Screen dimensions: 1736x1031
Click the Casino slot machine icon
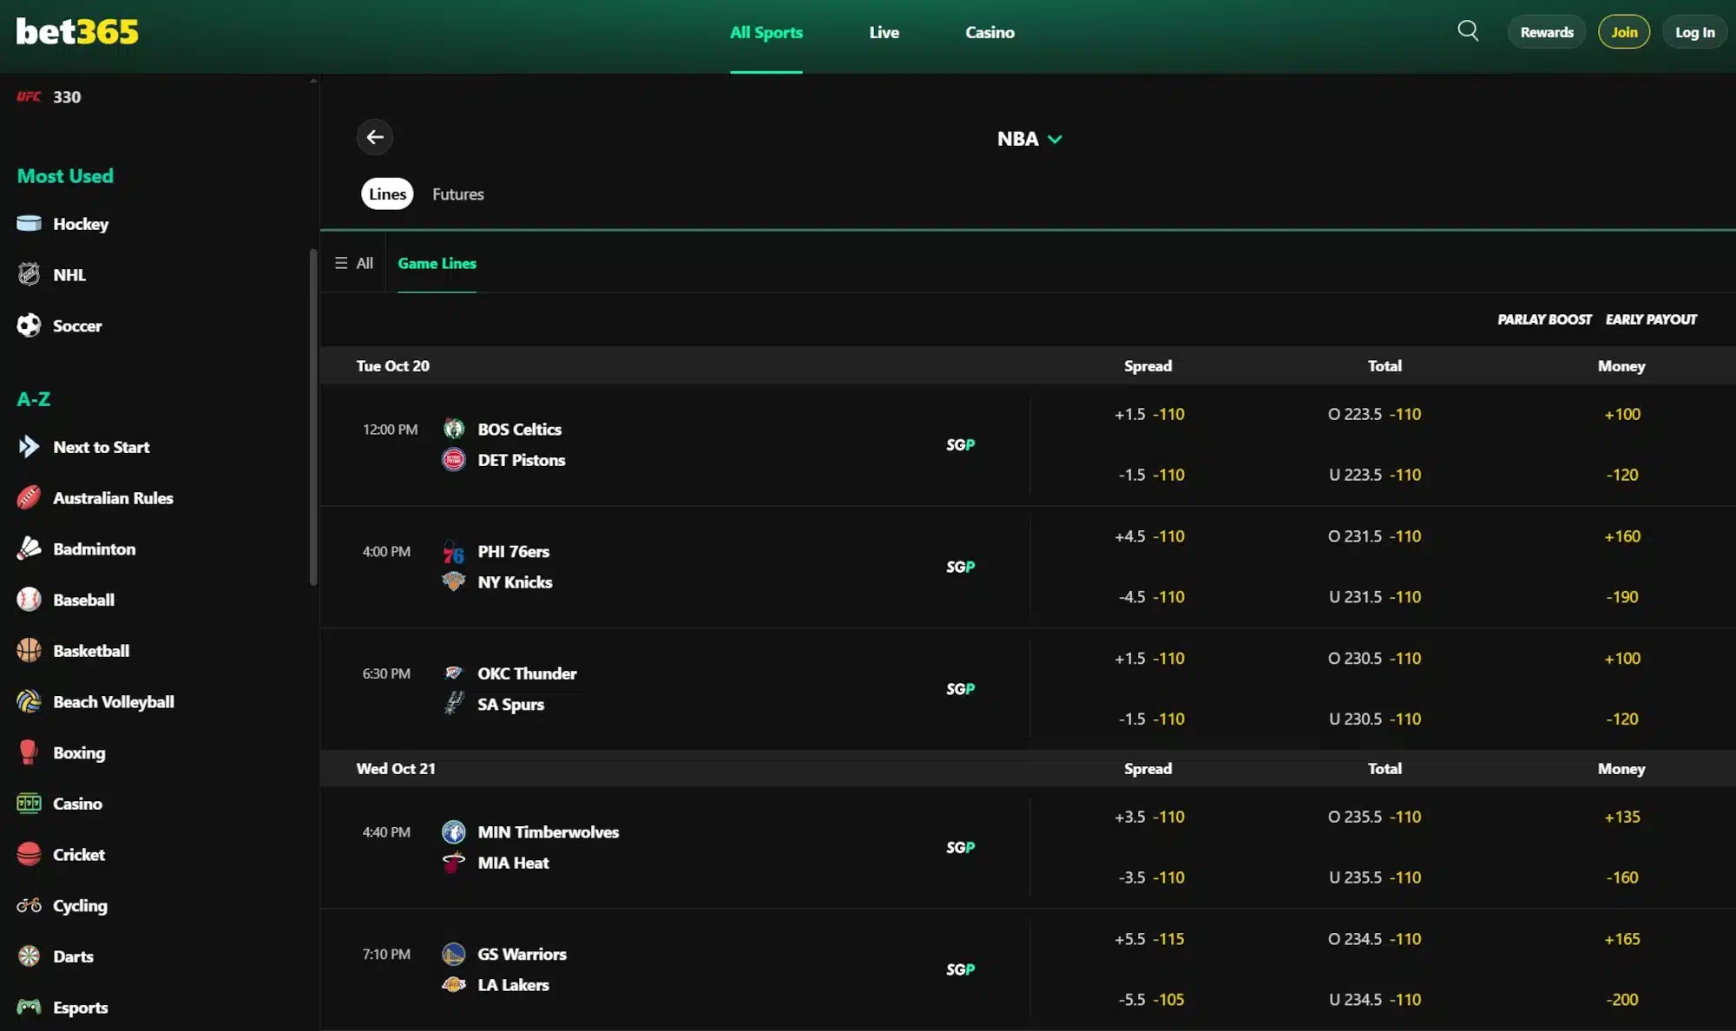[x=29, y=803]
